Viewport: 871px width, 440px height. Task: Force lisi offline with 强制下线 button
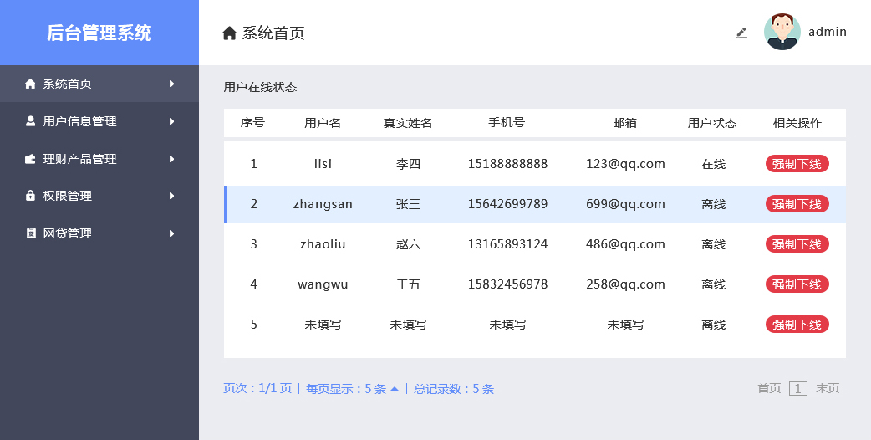pos(797,164)
